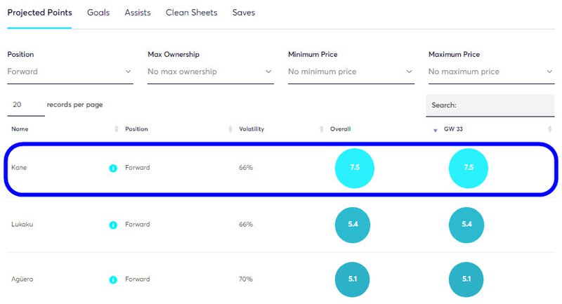Switch to the Assists tab
This screenshot has width=562, height=304.
[138, 13]
